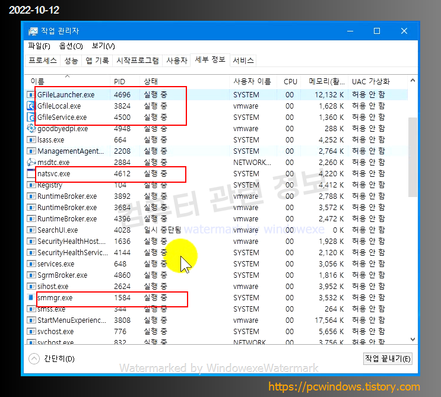Switch to the 프로세스 tab
The width and height of the screenshot is (441, 397).
(x=43, y=61)
